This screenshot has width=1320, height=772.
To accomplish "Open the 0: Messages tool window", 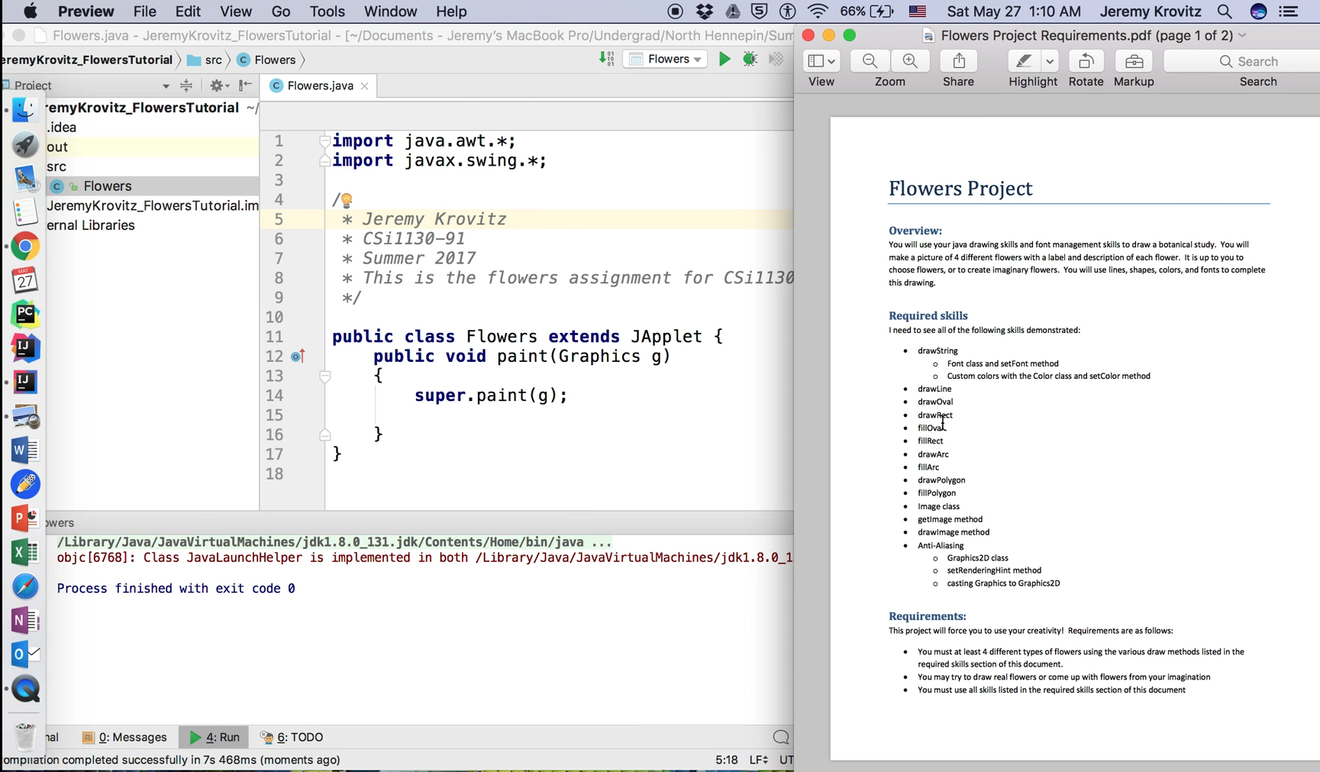I will click(124, 737).
